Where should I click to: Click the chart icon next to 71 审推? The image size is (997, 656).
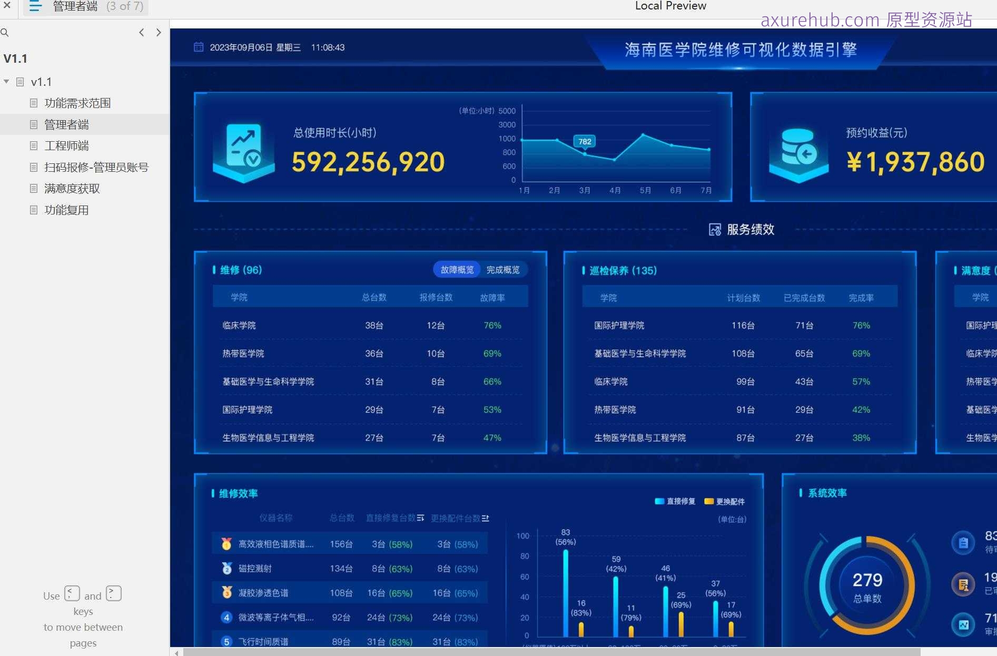tap(964, 624)
